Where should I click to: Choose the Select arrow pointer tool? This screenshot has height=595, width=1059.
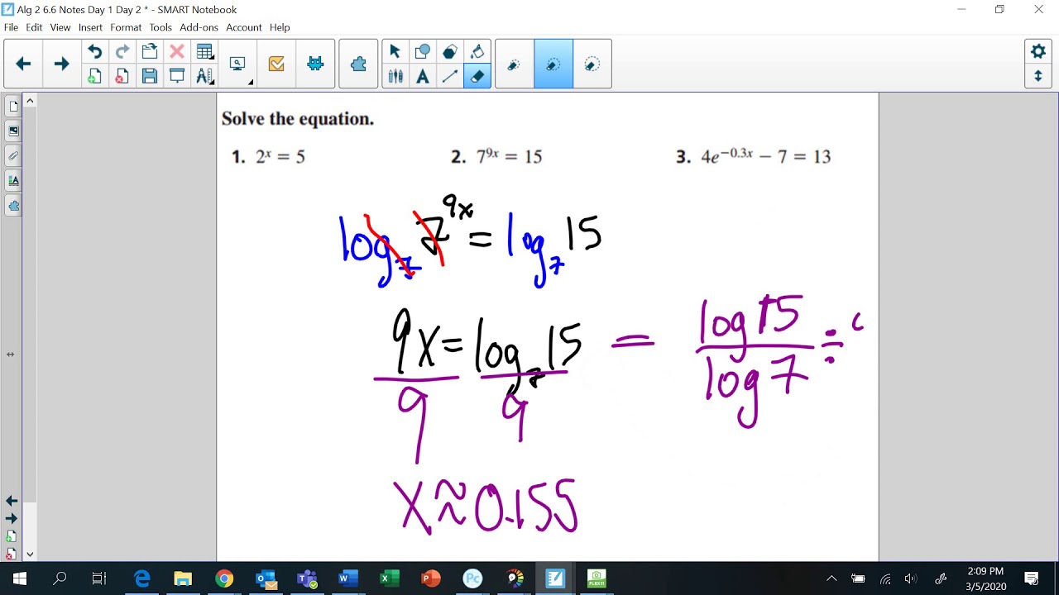(395, 52)
